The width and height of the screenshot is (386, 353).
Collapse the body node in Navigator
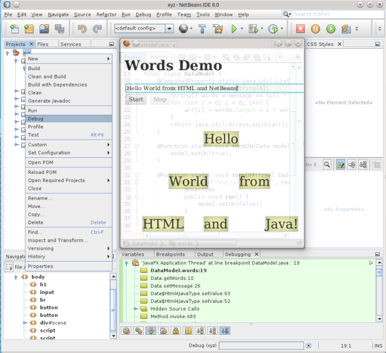[x=16, y=277]
